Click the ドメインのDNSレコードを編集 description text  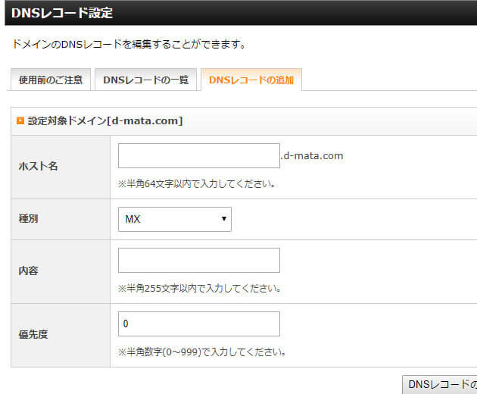pos(129,44)
